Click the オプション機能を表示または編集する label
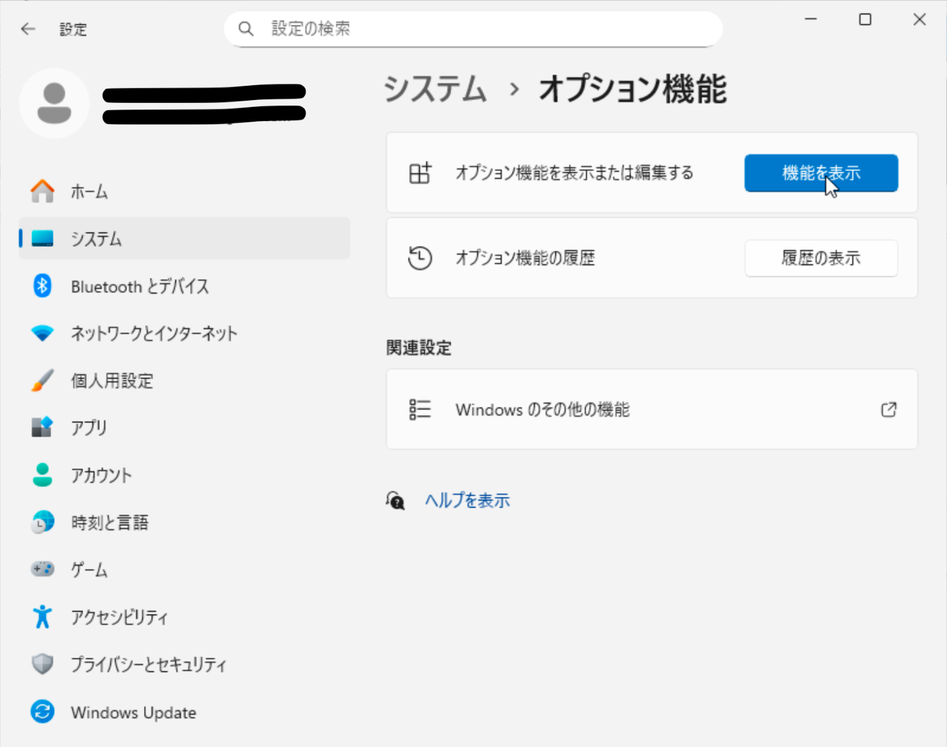Viewport: 947px width, 747px height. pos(574,173)
